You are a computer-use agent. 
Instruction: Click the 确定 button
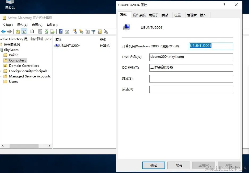pos(153,165)
